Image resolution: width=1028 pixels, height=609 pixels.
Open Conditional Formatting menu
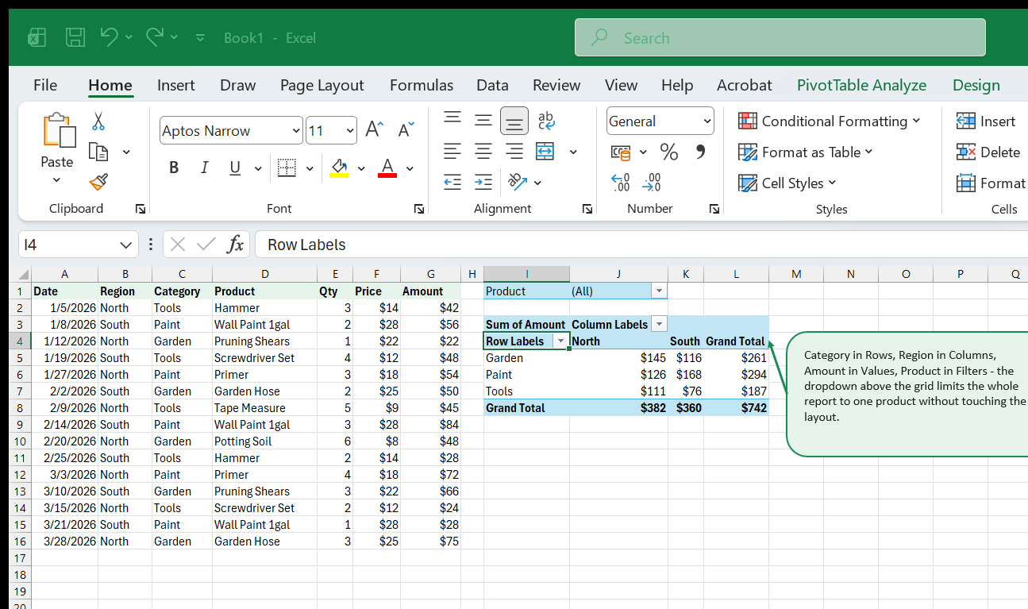(x=830, y=121)
